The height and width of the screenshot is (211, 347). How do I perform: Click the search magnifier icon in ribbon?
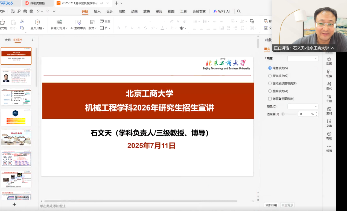tap(239, 11)
